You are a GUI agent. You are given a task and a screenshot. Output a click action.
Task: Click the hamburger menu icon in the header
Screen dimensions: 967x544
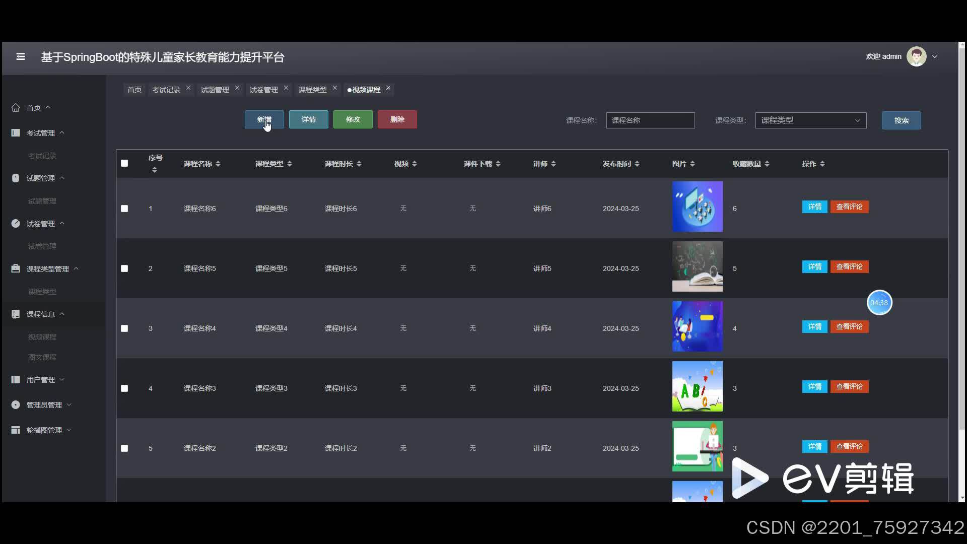tap(21, 57)
